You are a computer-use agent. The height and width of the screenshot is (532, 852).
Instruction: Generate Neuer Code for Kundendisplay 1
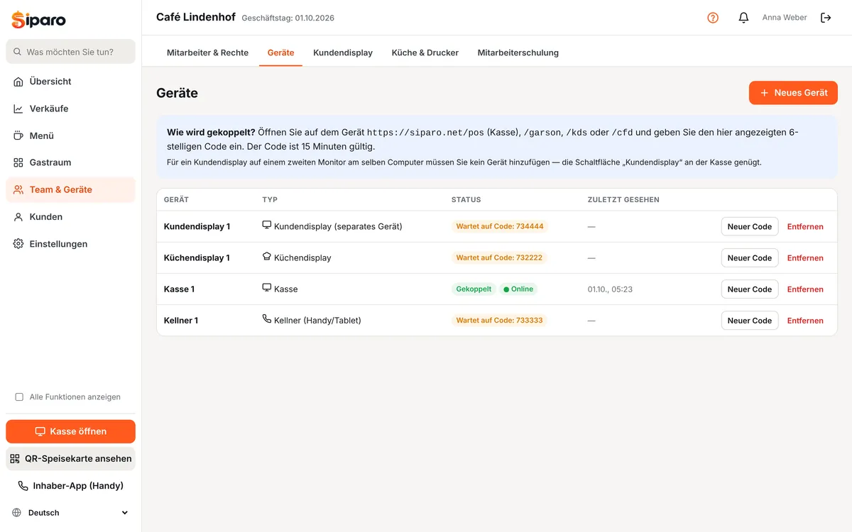(750, 226)
